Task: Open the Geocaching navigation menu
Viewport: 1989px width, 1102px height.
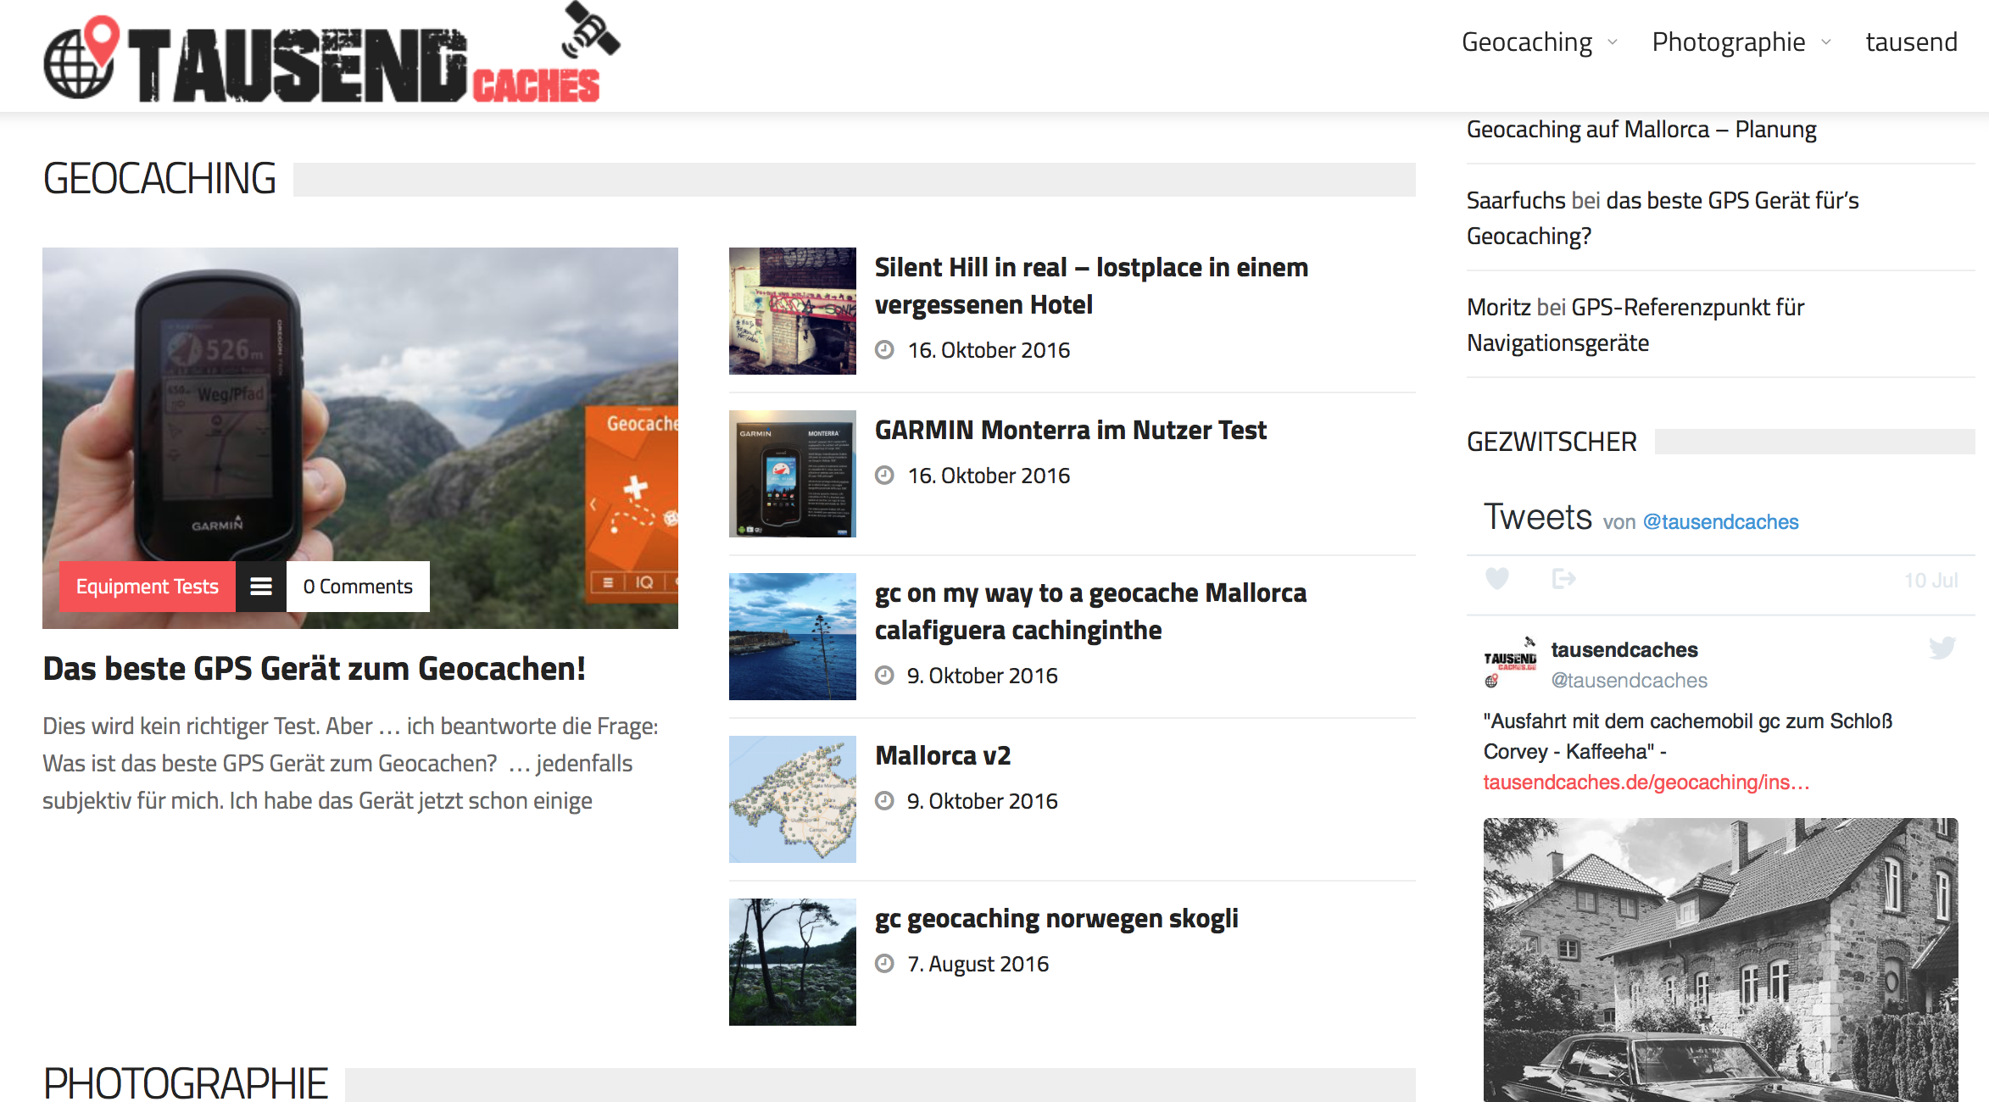Action: 1526,42
